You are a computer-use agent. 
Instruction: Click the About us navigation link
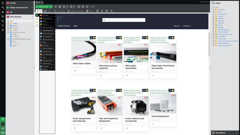click(x=177, y=26)
